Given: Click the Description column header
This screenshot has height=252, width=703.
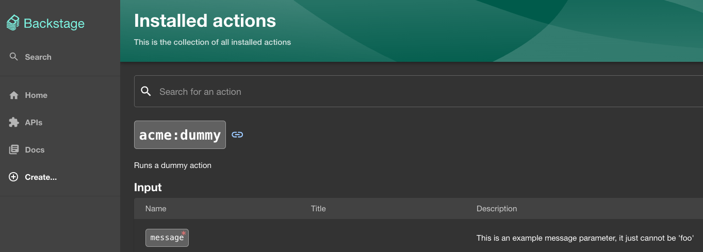Looking at the screenshot, I should (496, 209).
